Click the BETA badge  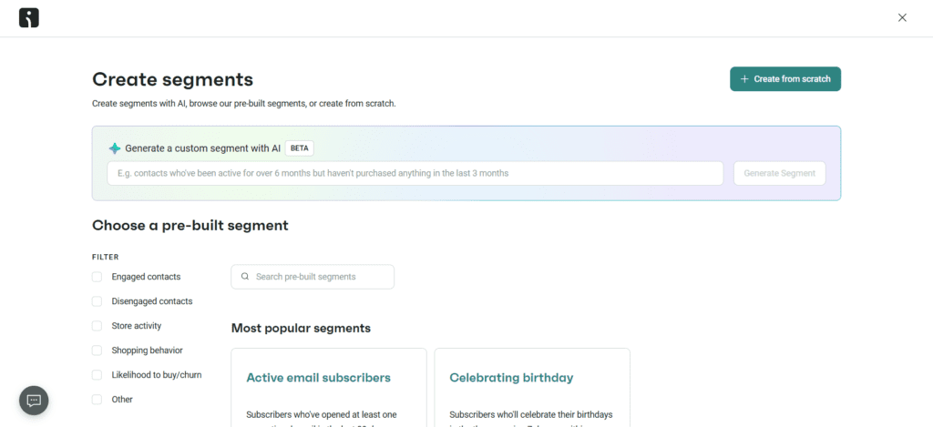point(300,148)
